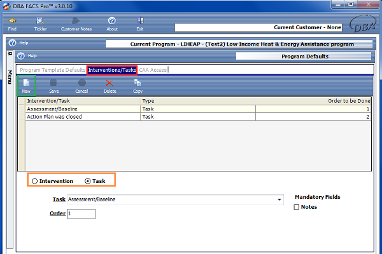The height and width of the screenshot is (254, 382).
Task: Save the current intervention/task
Action: click(54, 86)
